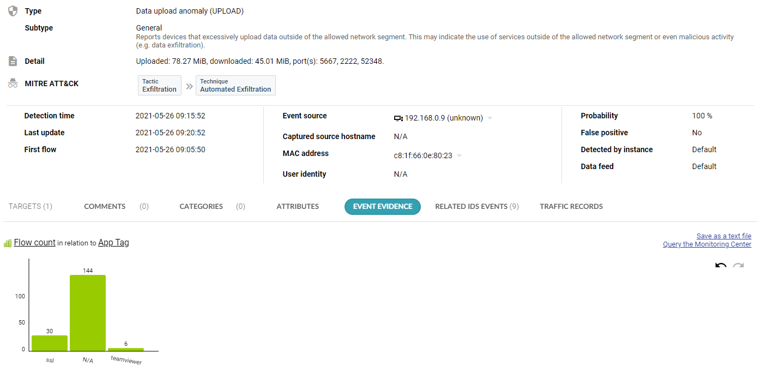
Task: Click the Exfiltration tactic tag
Action: pyautogui.click(x=160, y=86)
